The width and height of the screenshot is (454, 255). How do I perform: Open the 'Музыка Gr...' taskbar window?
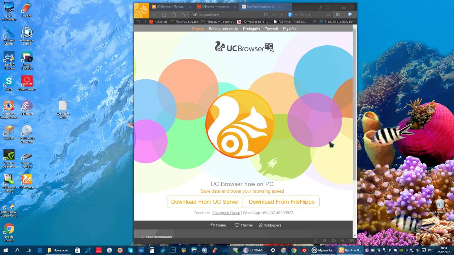coord(323,250)
